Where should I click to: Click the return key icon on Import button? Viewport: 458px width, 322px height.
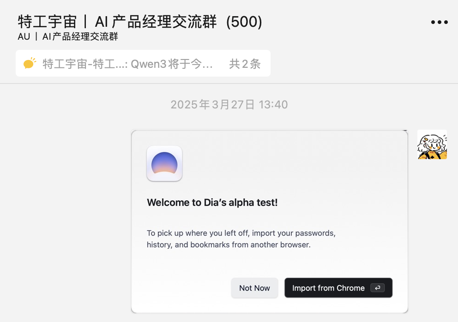(x=377, y=288)
